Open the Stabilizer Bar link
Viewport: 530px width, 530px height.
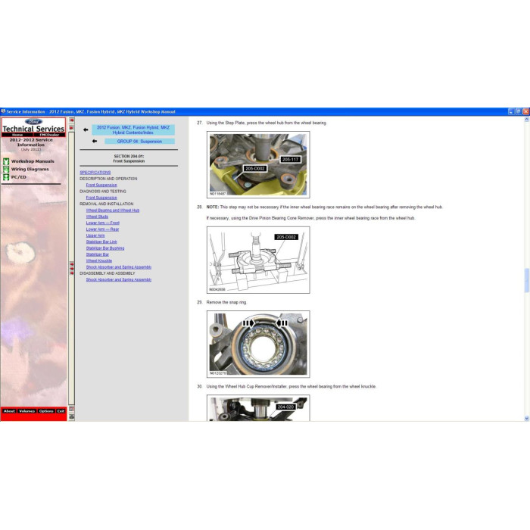(x=98, y=254)
